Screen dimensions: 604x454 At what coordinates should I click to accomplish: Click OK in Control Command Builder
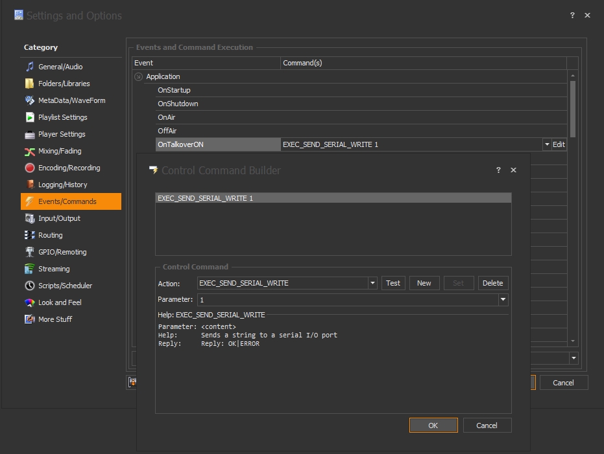pos(433,426)
